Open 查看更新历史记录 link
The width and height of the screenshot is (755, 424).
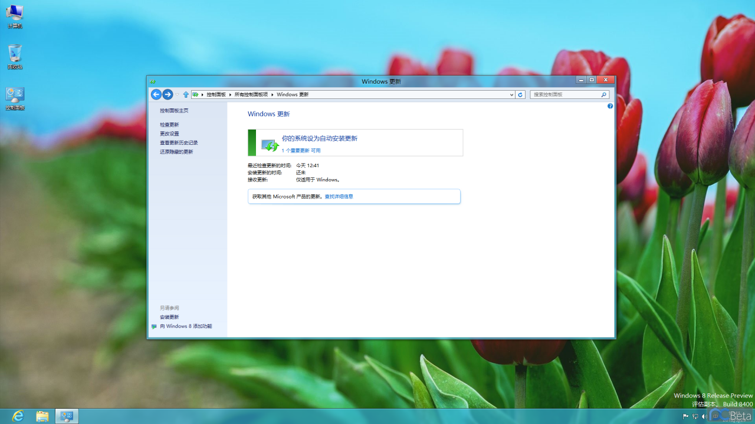pos(179,143)
